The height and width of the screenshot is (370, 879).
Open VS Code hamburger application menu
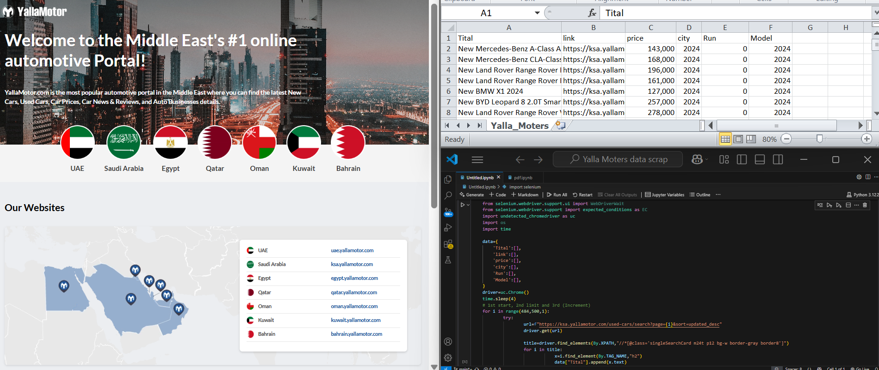click(x=477, y=159)
